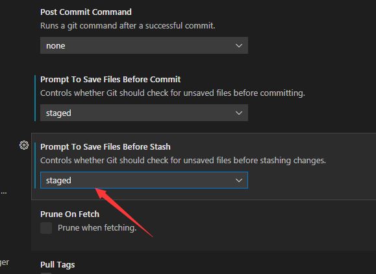The image size is (376, 274).
Task: Click the description about unsaved files before stashing changes
Action: pos(183,161)
